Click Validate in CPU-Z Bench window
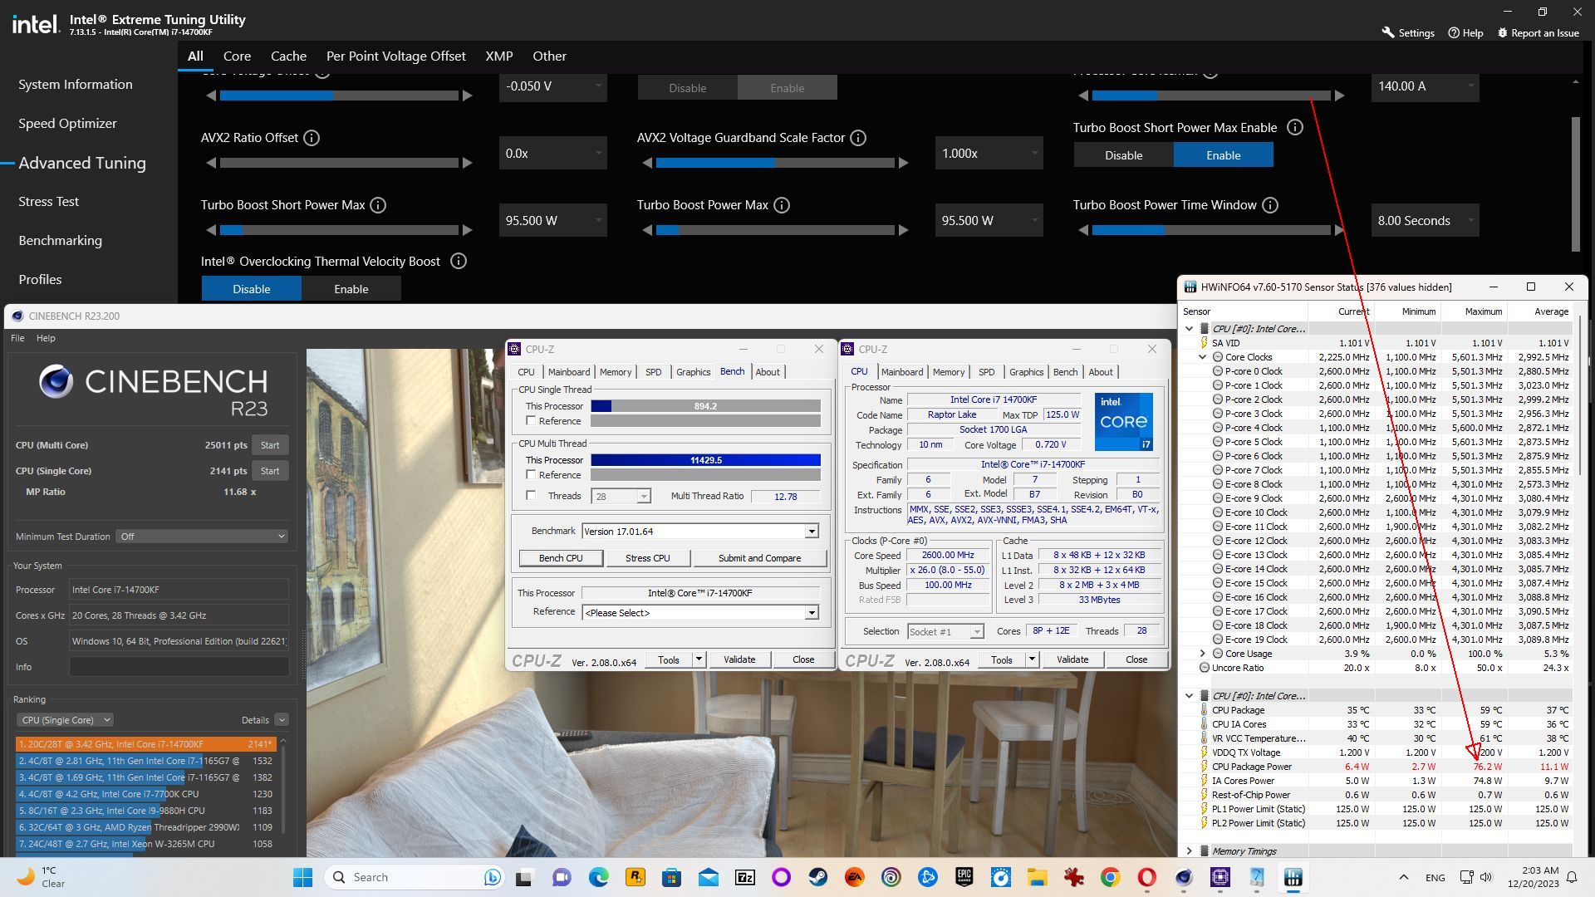Screen dimensions: 1595x897 click(x=739, y=659)
